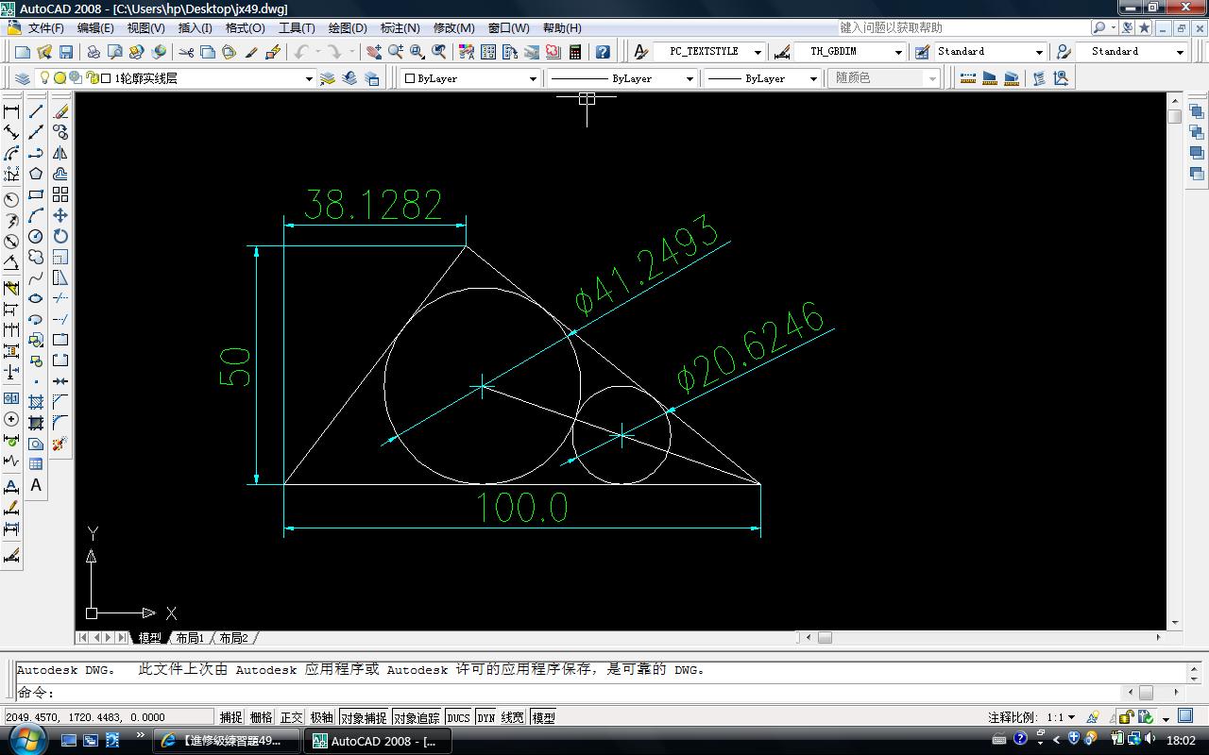Activate the Pan Realtime hand tool
The image size is (1209, 755).
[374, 52]
